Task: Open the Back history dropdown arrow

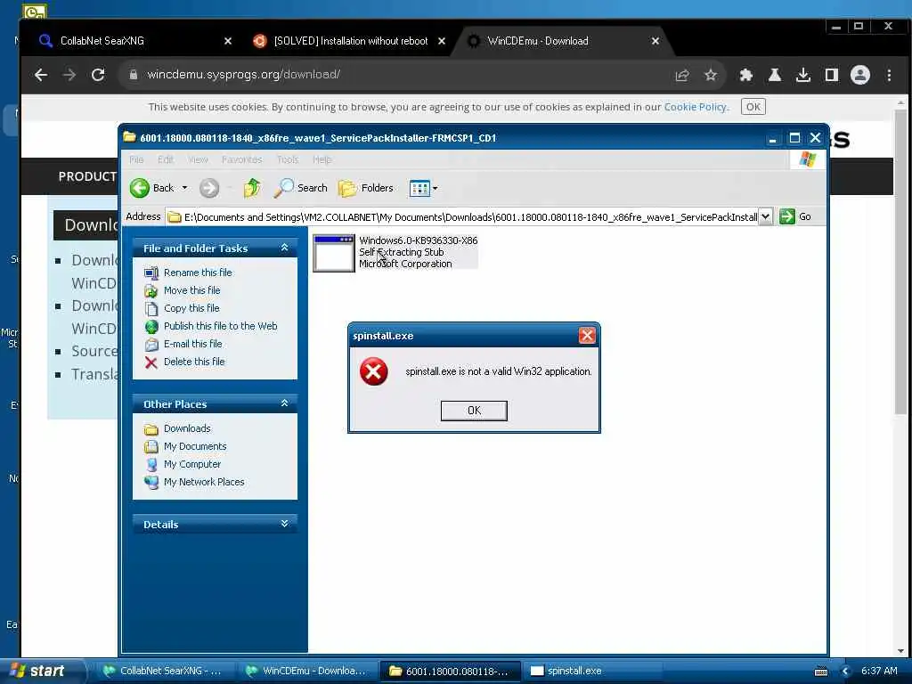Action: (185, 188)
